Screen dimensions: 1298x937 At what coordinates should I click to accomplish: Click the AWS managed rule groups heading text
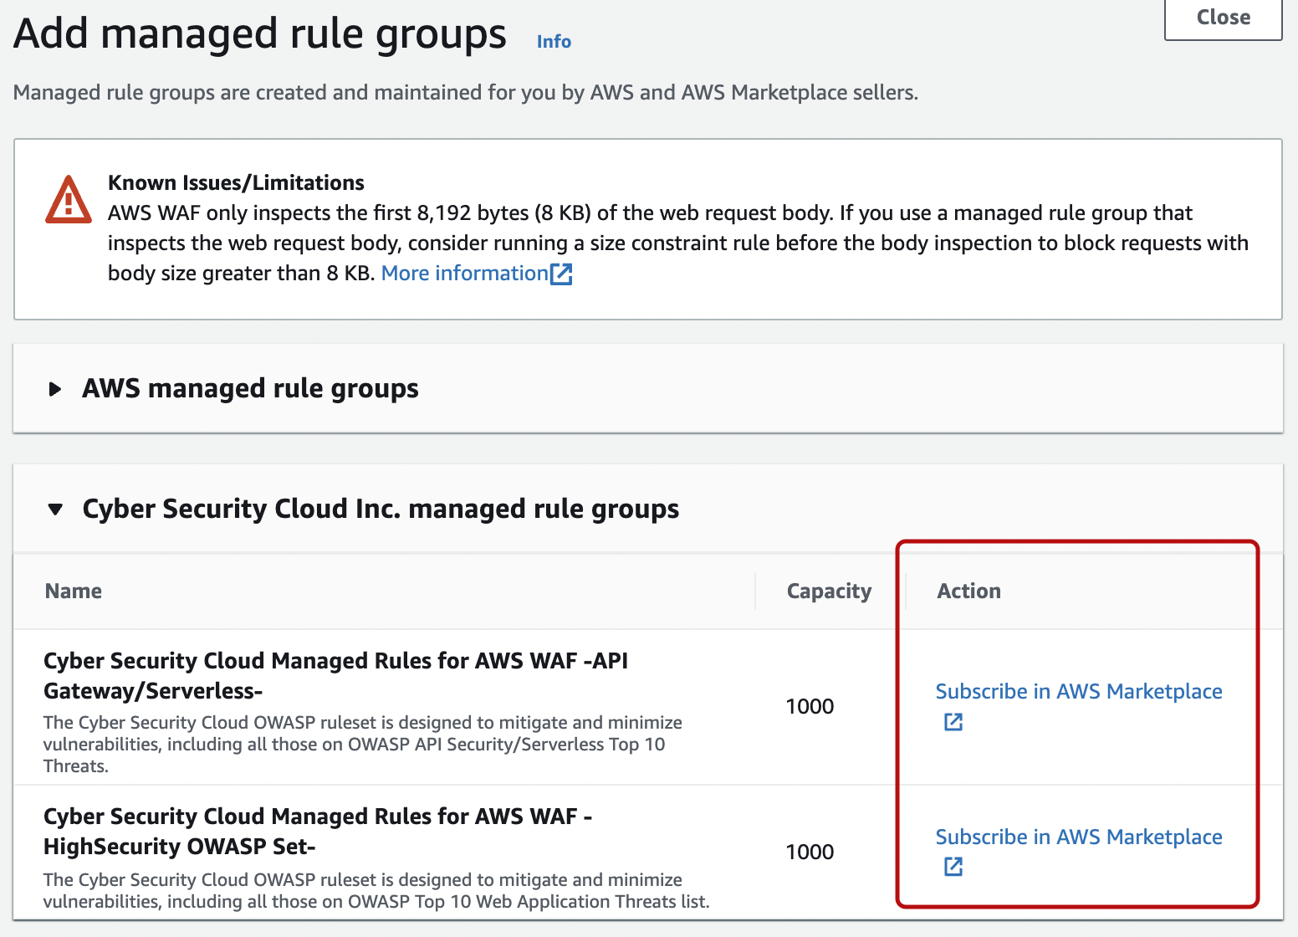coord(250,389)
